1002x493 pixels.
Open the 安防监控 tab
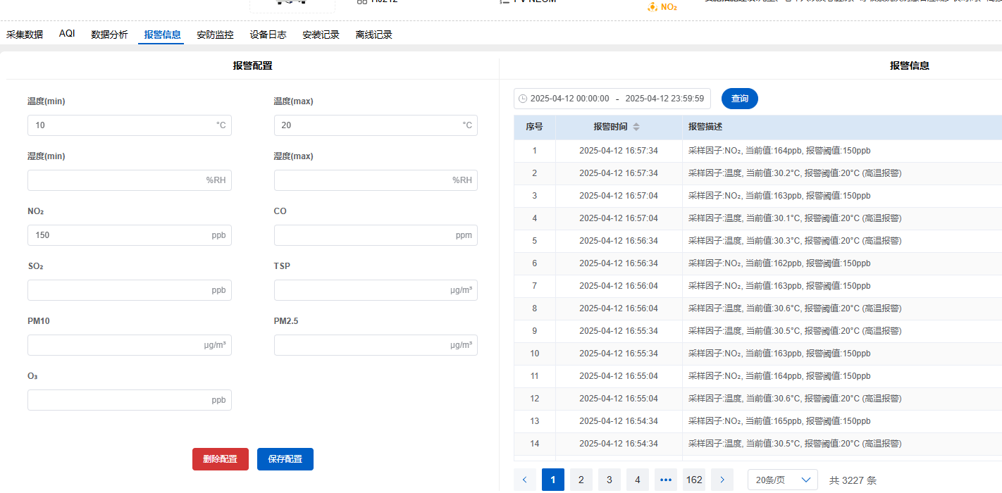click(215, 35)
